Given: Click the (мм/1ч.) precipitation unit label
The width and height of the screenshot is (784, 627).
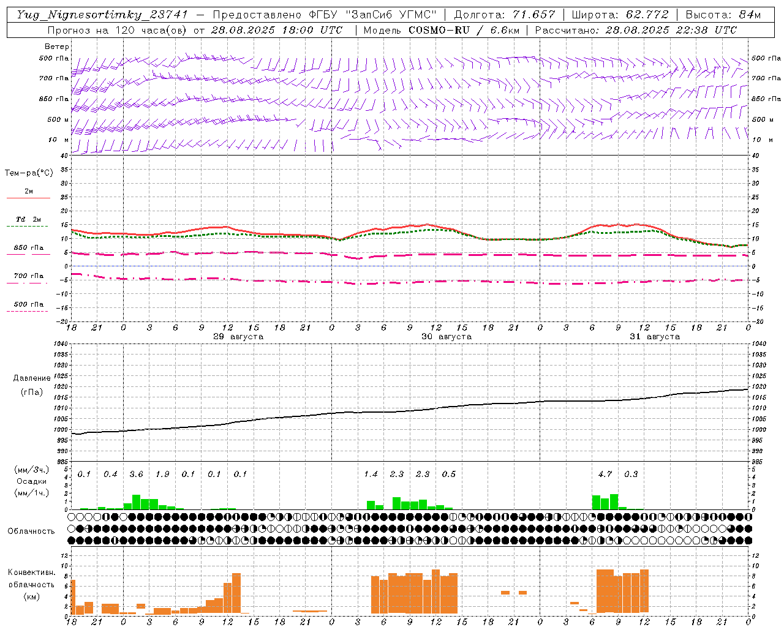Looking at the screenshot, I should pos(32,493).
